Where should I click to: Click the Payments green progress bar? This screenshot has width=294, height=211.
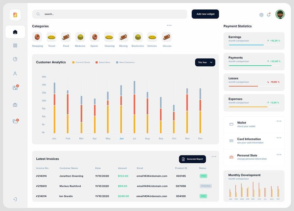(x=250, y=65)
